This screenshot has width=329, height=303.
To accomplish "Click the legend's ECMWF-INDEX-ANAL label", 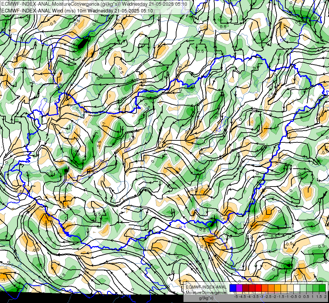I will pos(206,287).
